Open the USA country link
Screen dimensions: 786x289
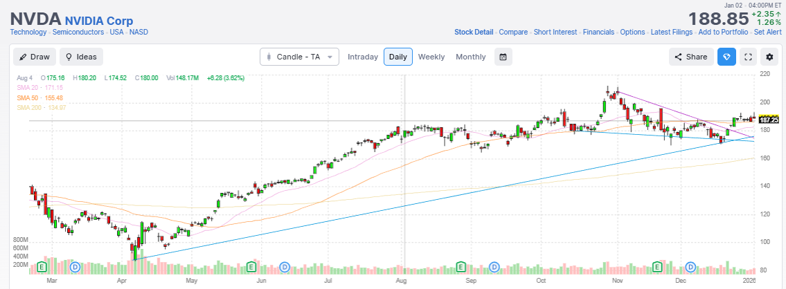[x=117, y=32]
